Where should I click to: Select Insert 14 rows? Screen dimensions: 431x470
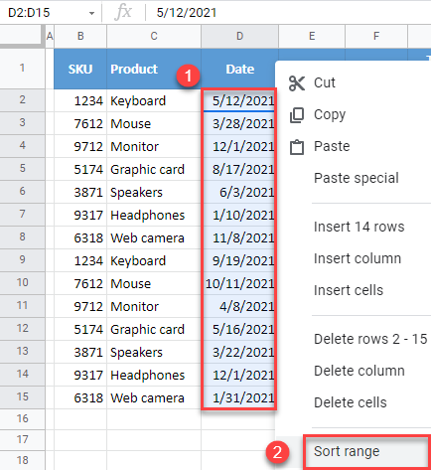tap(359, 227)
